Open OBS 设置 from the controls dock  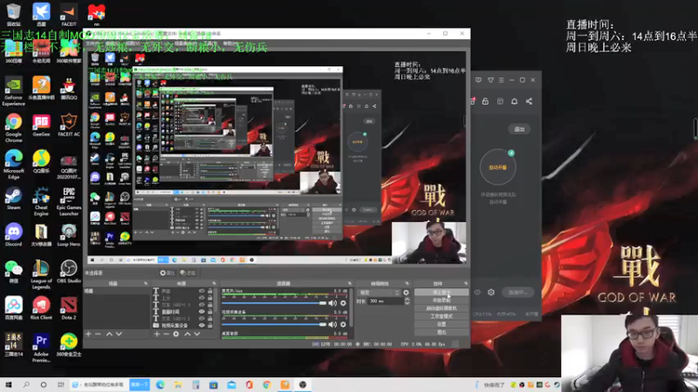441,324
